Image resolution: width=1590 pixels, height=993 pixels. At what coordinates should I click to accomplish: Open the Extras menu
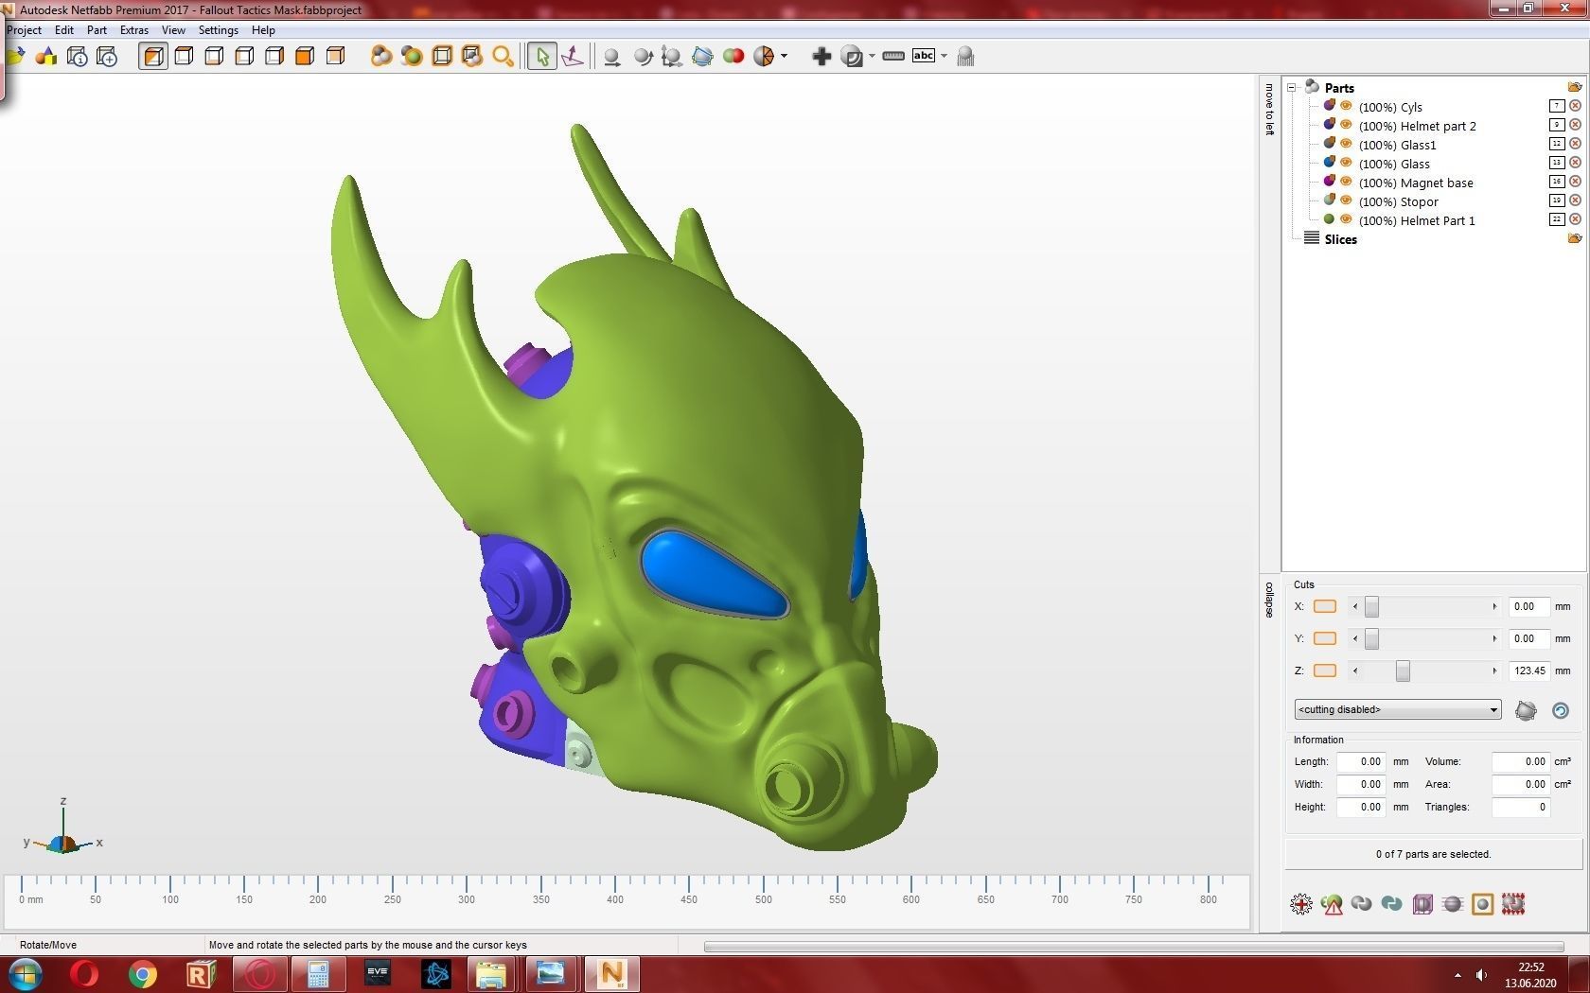pyautogui.click(x=134, y=30)
